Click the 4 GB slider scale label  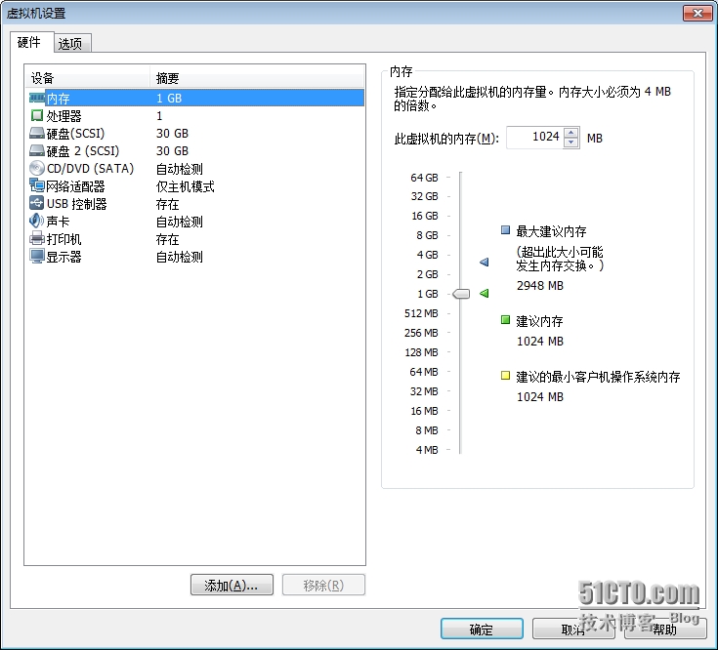coord(427,255)
